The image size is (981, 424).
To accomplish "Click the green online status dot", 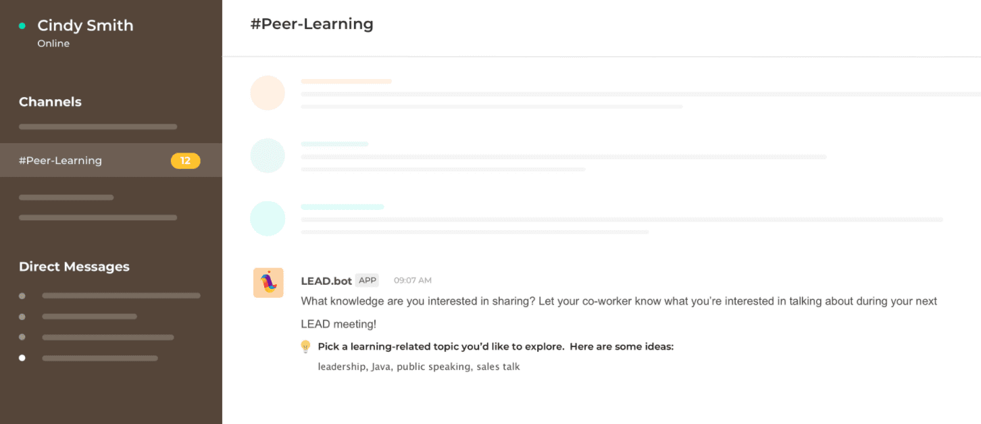I will click(x=22, y=26).
